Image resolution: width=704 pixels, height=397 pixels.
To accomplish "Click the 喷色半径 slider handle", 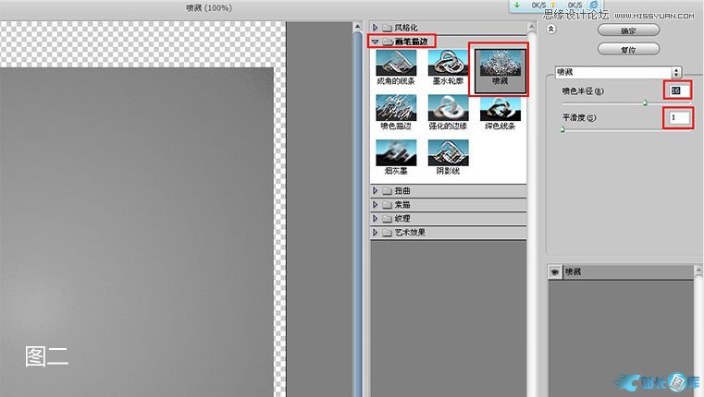I will pos(645,102).
